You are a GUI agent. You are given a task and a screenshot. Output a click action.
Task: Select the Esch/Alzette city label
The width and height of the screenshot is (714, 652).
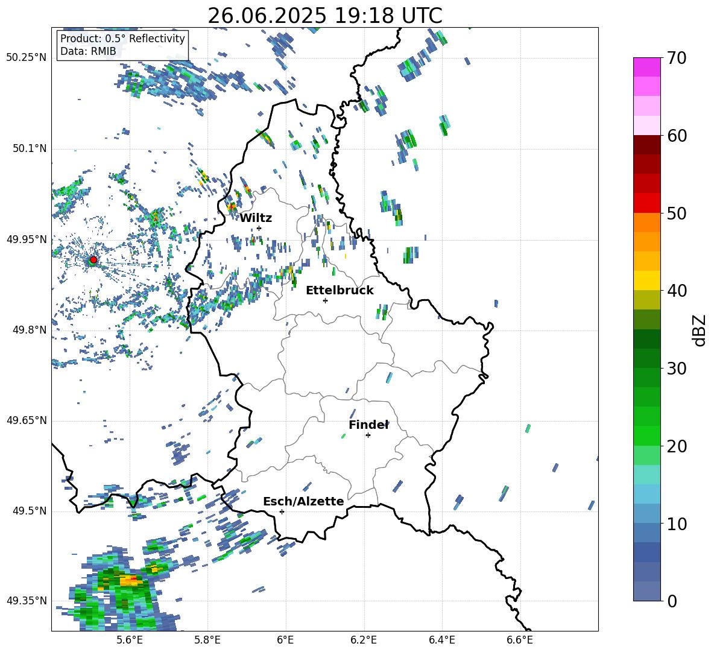point(303,501)
